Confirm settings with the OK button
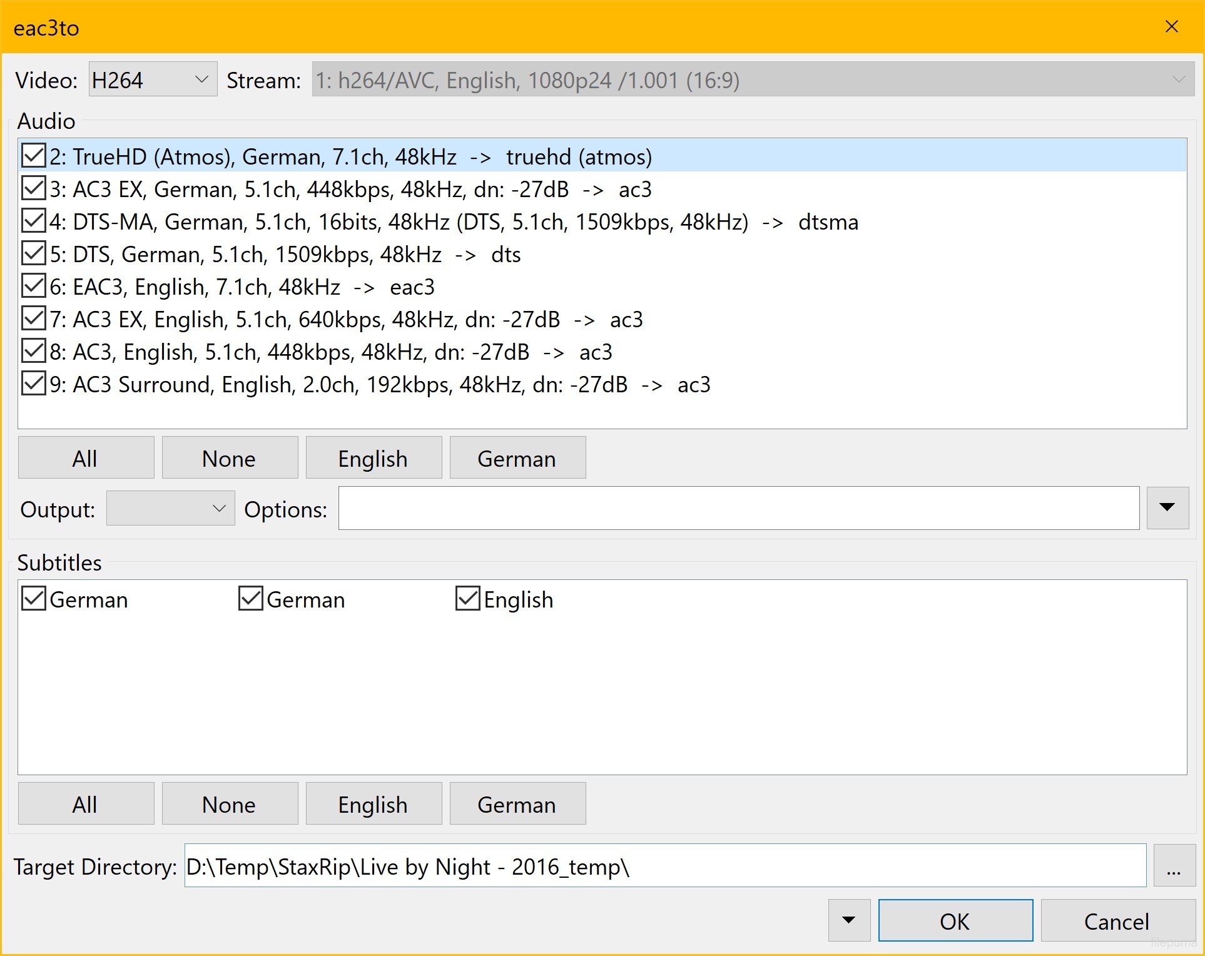The width and height of the screenshot is (1205, 956). click(955, 920)
